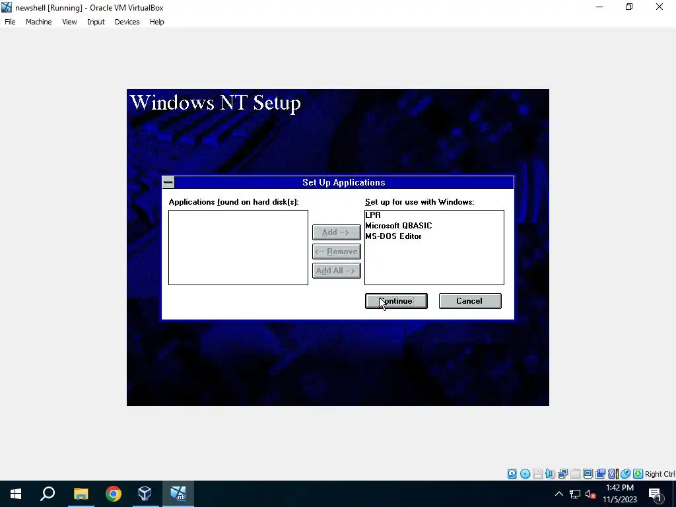Open VirtualBox Manager cube icon in taskbar
The image size is (676, 507).
coord(145,494)
